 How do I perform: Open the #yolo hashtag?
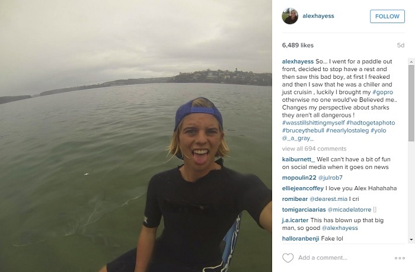tap(378, 130)
